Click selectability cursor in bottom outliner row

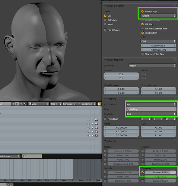92,136
